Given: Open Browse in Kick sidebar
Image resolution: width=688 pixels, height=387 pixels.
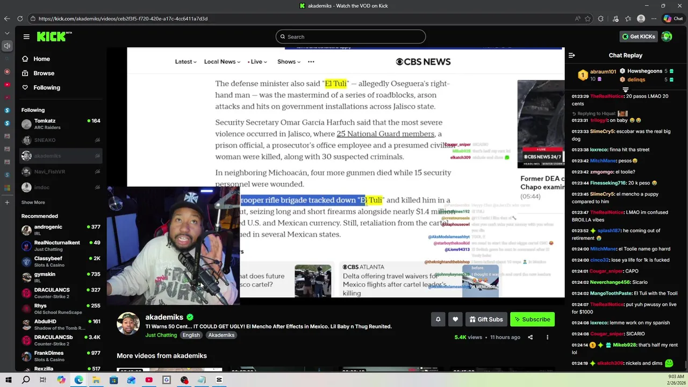Looking at the screenshot, I should coord(38,73).
